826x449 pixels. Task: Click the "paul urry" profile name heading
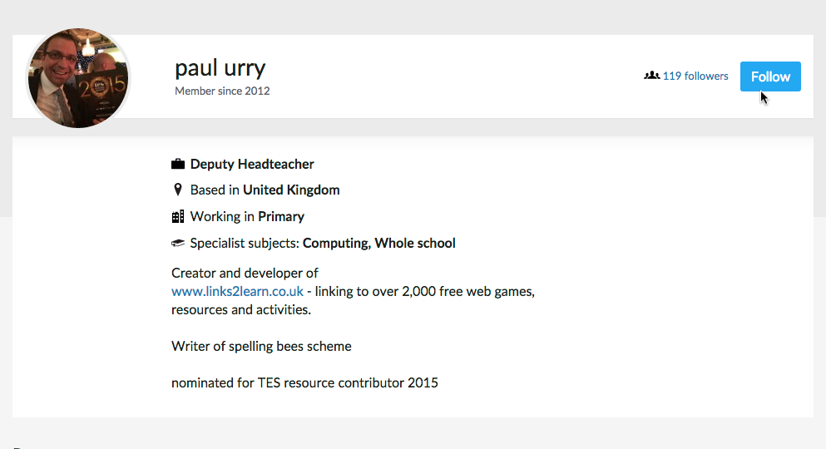click(x=220, y=68)
